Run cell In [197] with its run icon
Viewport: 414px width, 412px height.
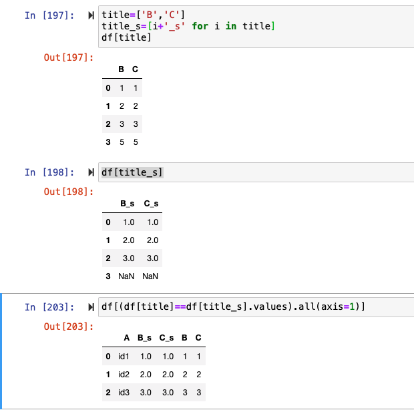pyautogui.click(x=91, y=15)
